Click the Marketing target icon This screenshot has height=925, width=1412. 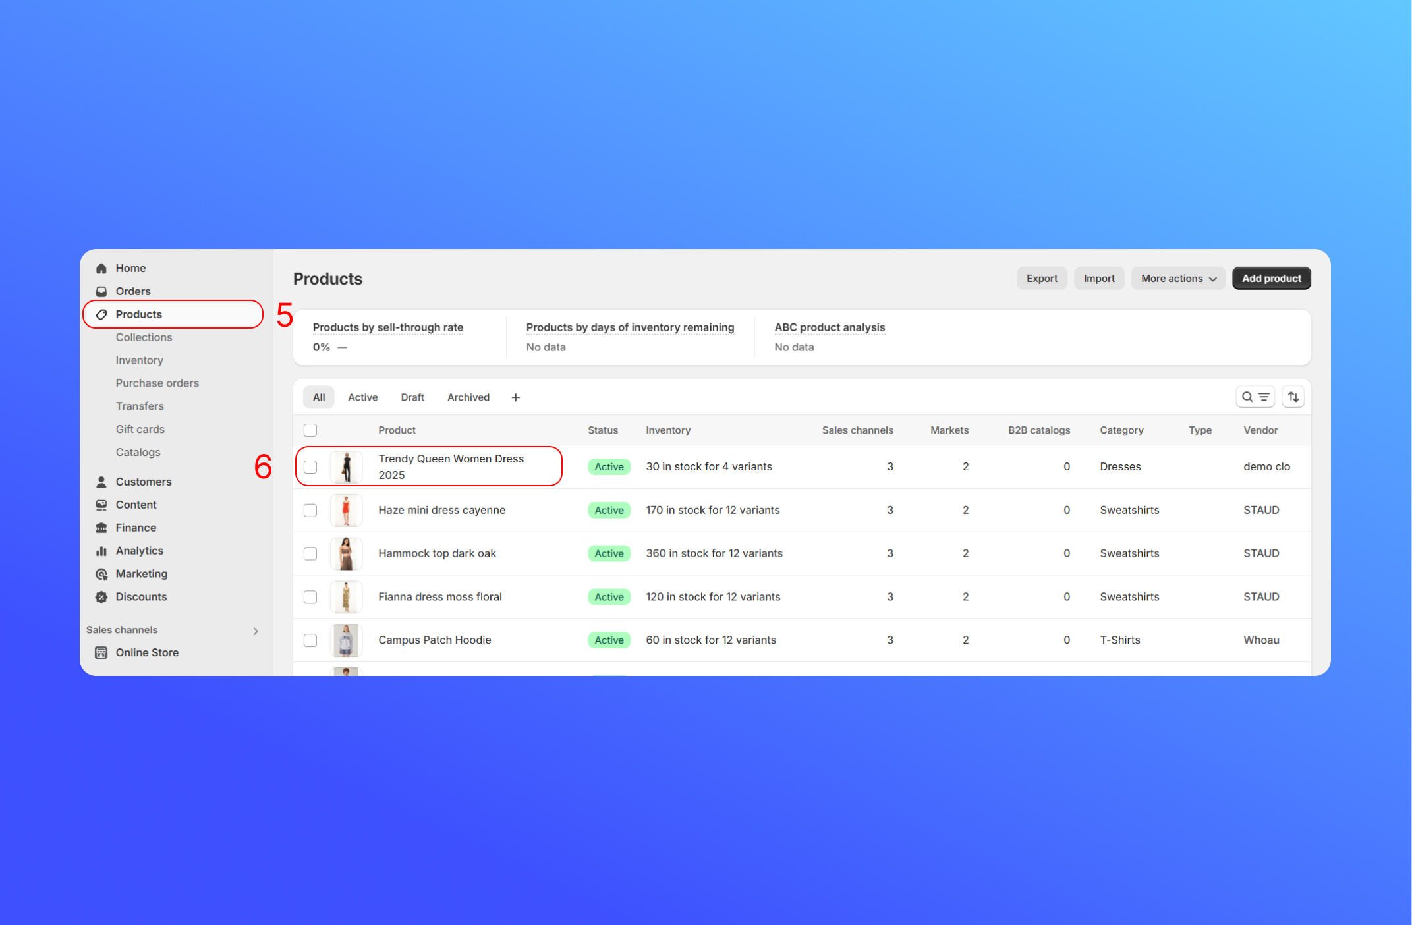101,574
